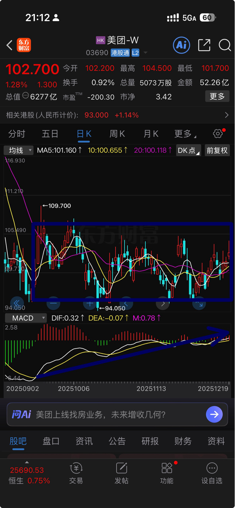Image resolution: width=235 pixels, height=508 pixels.
Task: Tap related HK price 93.000
Action: pyautogui.click(x=97, y=115)
